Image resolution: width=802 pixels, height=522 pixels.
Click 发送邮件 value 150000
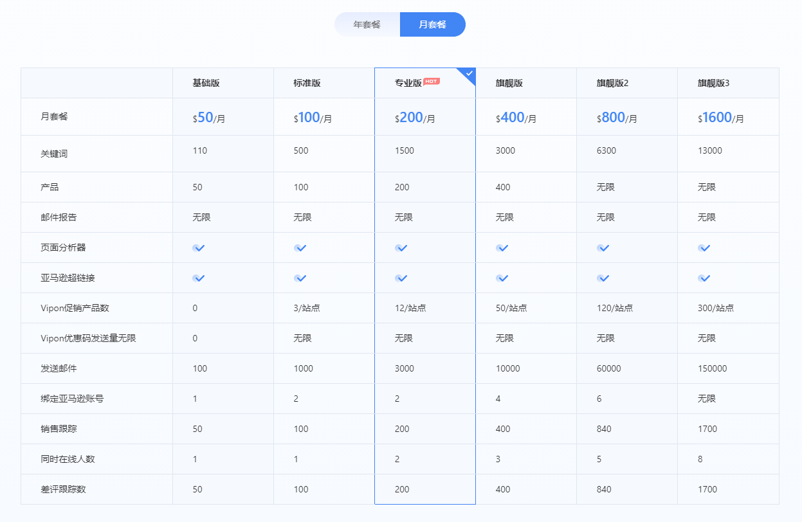coord(713,368)
